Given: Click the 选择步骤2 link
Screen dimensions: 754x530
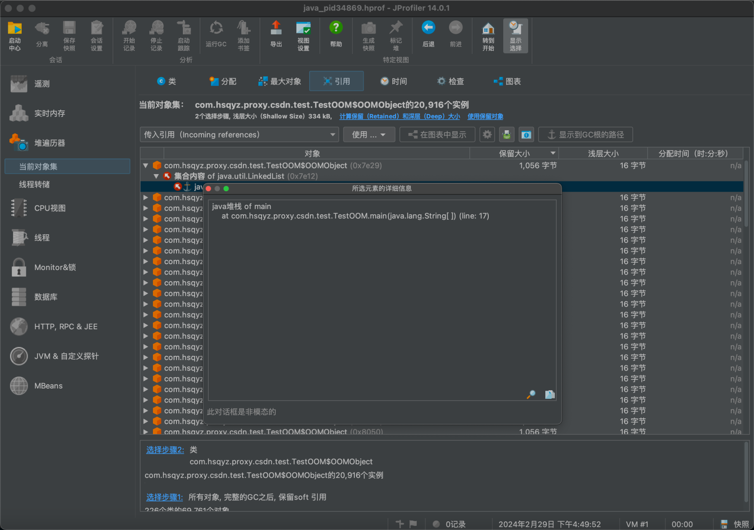Looking at the screenshot, I should click(165, 450).
